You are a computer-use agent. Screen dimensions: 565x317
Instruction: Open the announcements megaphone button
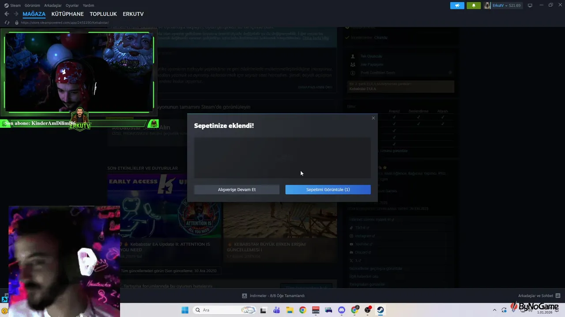[x=457, y=5]
